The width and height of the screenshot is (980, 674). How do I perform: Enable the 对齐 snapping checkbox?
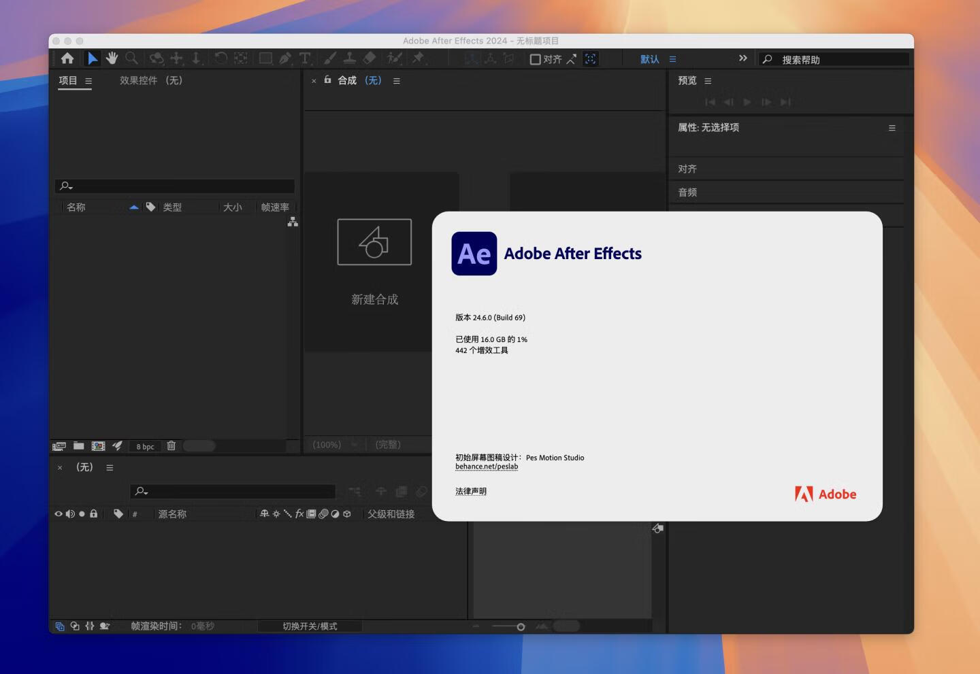536,59
